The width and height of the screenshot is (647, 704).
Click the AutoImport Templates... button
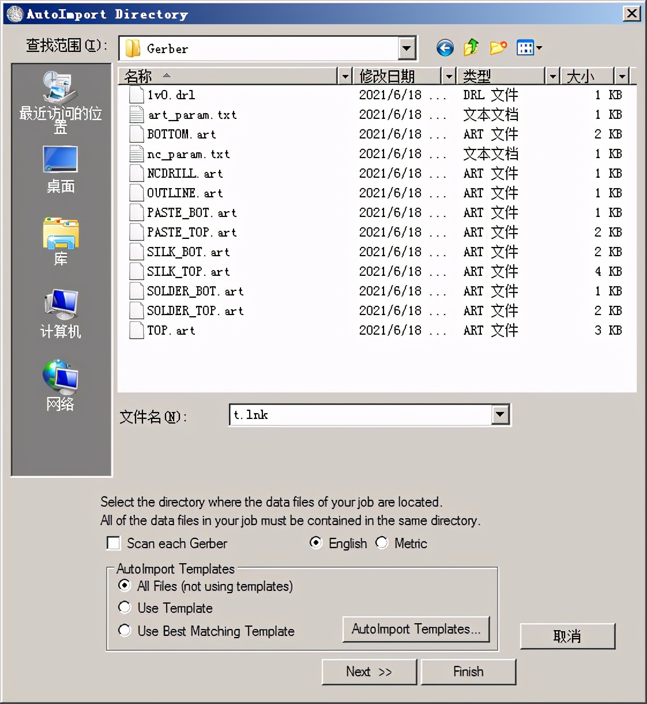tap(416, 629)
